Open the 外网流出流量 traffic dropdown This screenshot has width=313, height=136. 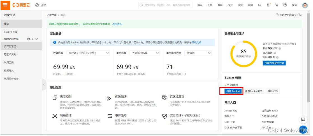point(145,53)
